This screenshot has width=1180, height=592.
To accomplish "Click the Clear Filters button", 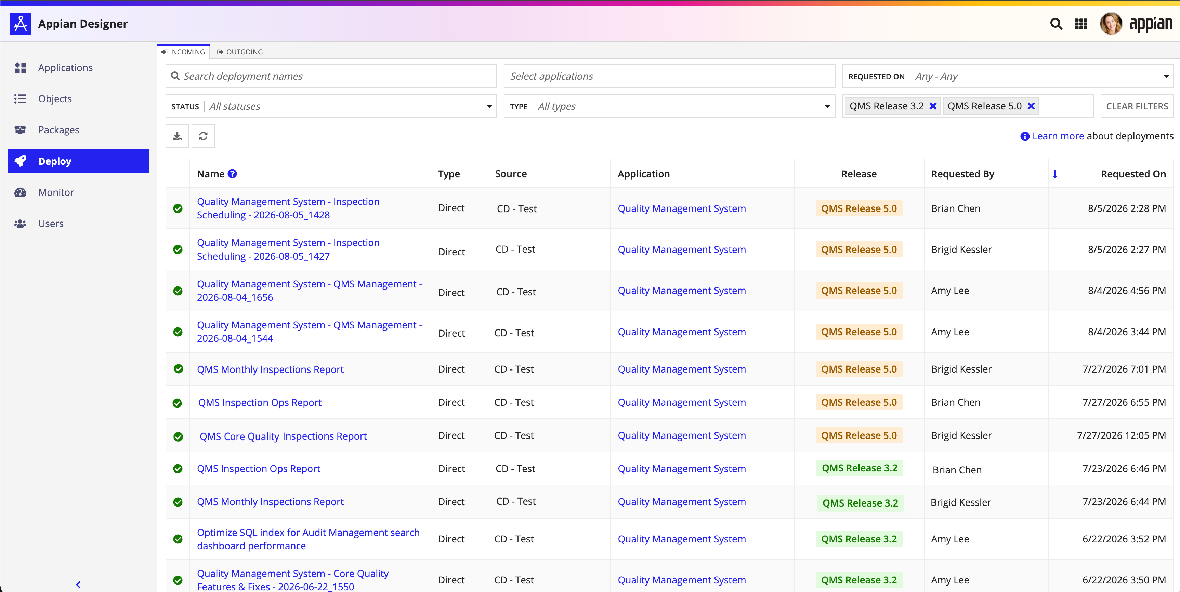I will pos(1137,106).
